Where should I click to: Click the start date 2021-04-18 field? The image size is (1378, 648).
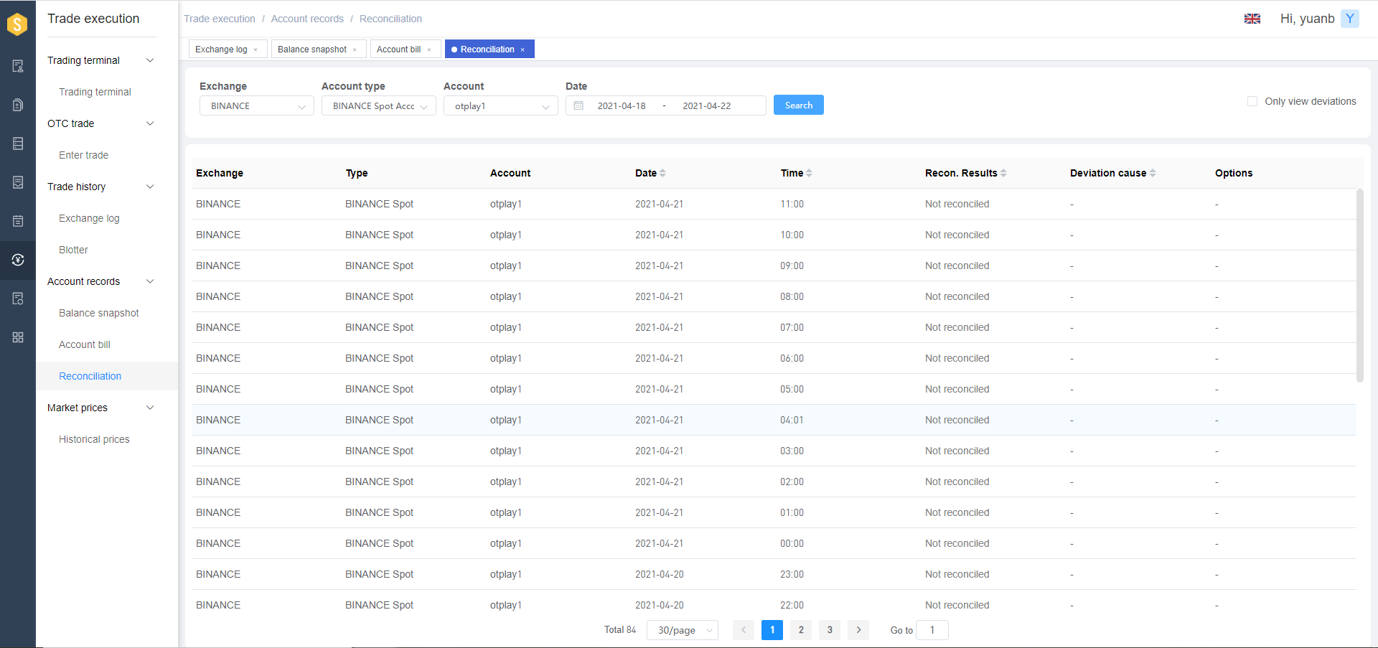(622, 105)
